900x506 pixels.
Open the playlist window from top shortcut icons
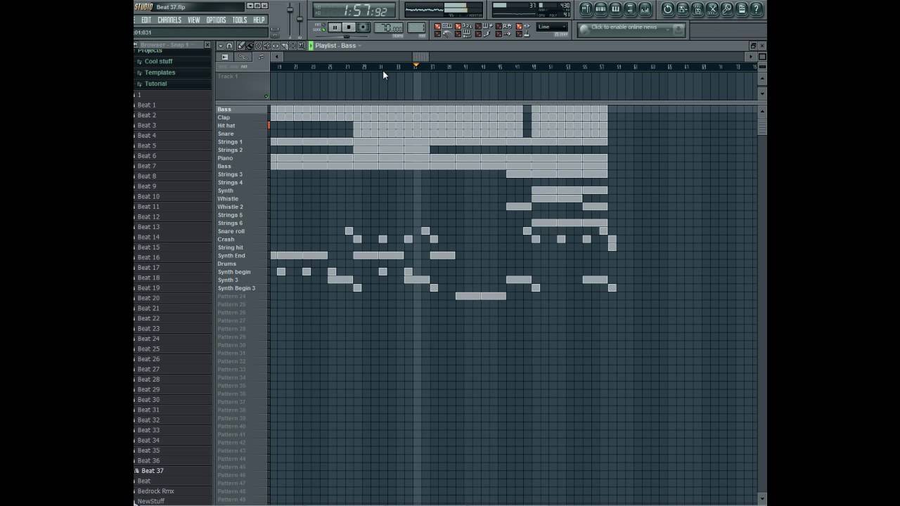click(x=586, y=9)
